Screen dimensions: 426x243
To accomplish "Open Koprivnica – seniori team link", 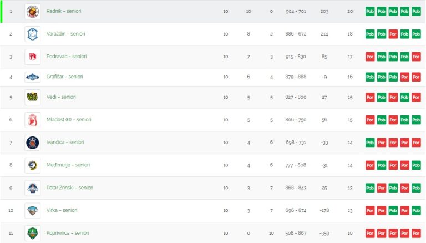I will click(68, 233).
